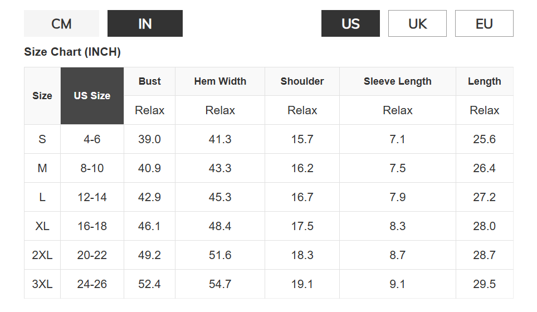Click US size 20-22 cell
Image resolution: width=537 pixels, height=312 pixels.
92,255
